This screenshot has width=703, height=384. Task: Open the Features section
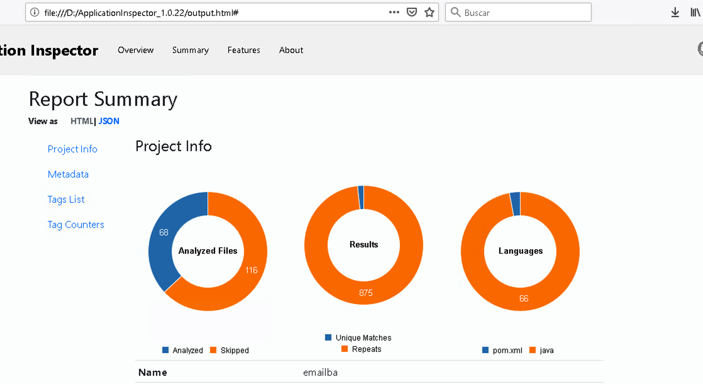coord(243,50)
